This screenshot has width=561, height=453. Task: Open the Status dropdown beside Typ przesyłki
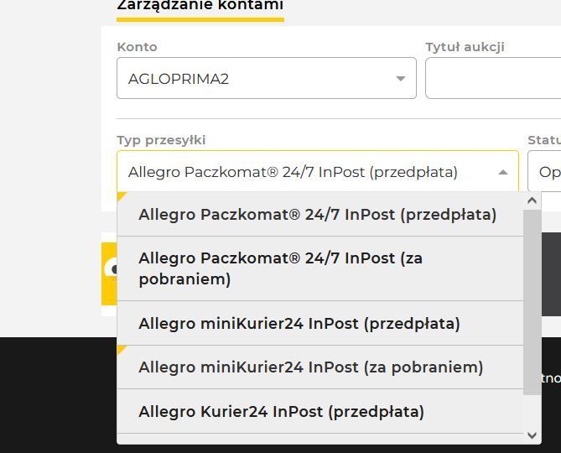coord(544,171)
